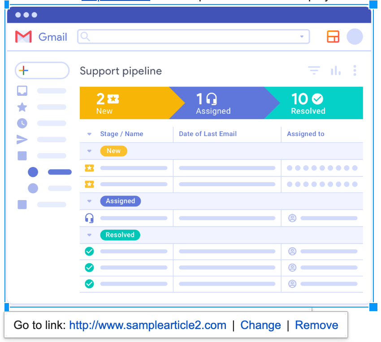Open the Stage / Name column dropdown
This screenshot has height=342, width=381.
(x=89, y=134)
